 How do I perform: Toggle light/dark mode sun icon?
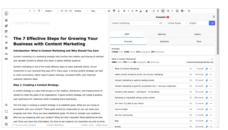(x=6, y=105)
